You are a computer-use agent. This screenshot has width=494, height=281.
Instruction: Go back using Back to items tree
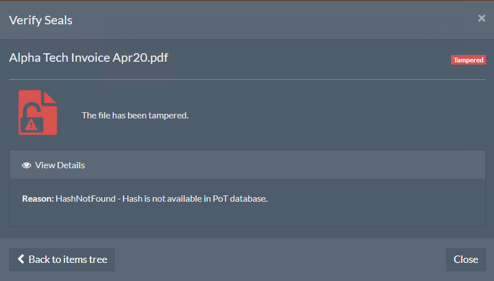point(62,259)
